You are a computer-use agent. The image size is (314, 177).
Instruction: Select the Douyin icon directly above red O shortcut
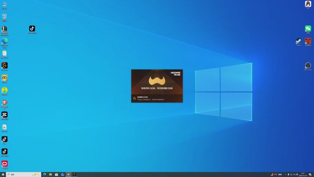click(x=4, y=153)
